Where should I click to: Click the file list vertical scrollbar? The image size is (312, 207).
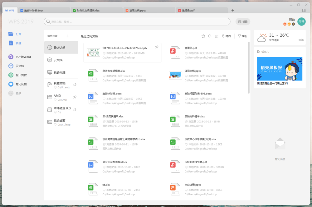tap(249, 67)
